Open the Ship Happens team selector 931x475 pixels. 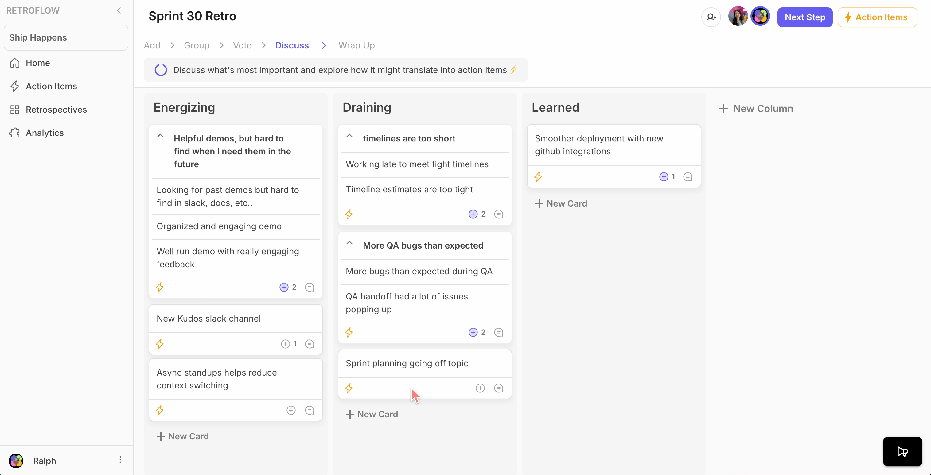[x=66, y=37]
